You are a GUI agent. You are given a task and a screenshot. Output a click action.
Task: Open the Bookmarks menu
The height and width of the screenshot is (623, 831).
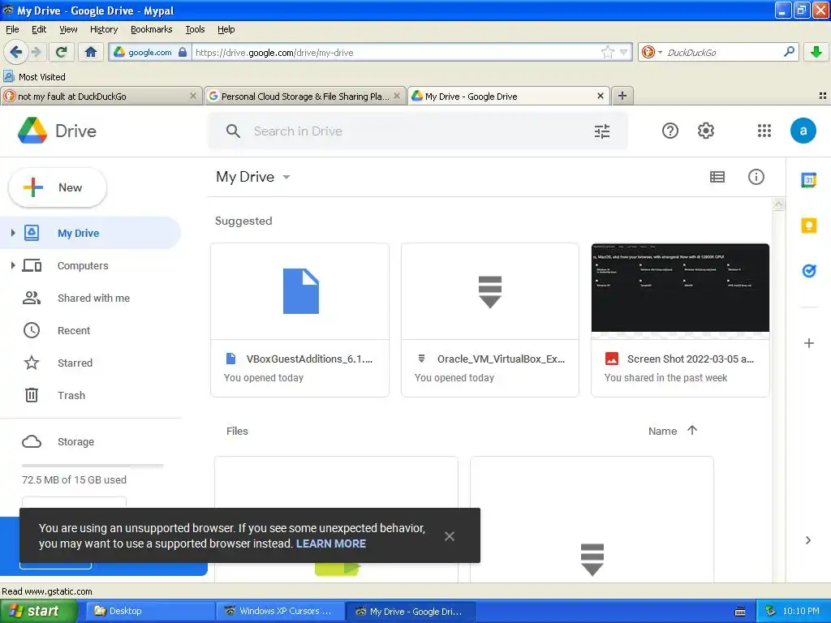(151, 29)
